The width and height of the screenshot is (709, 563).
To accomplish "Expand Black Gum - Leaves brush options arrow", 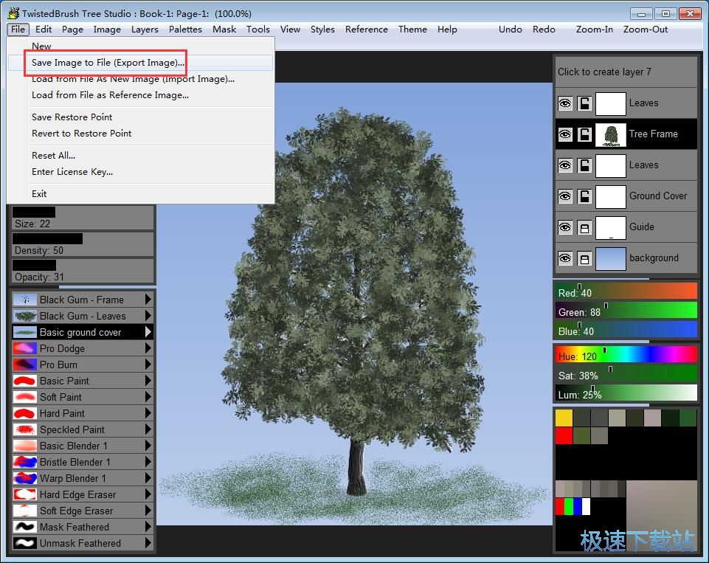I will click(148, 316).
